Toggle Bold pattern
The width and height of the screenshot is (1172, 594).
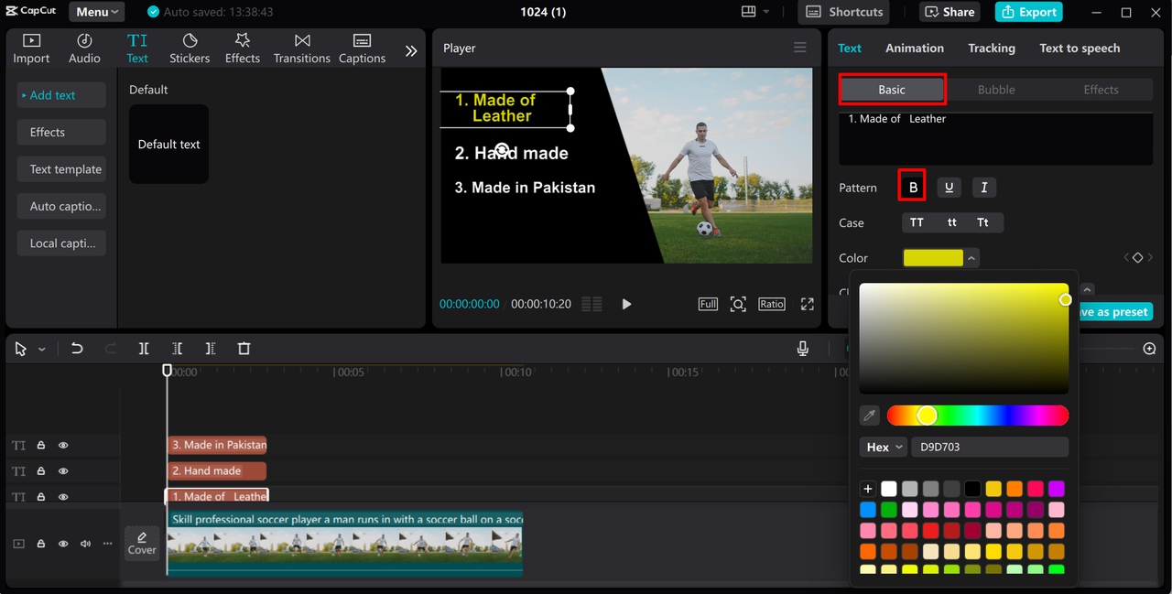(x=913, y=188)
